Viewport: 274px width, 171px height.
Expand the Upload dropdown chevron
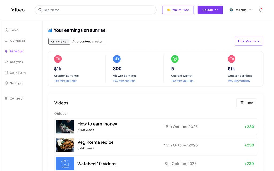point(216,10)
